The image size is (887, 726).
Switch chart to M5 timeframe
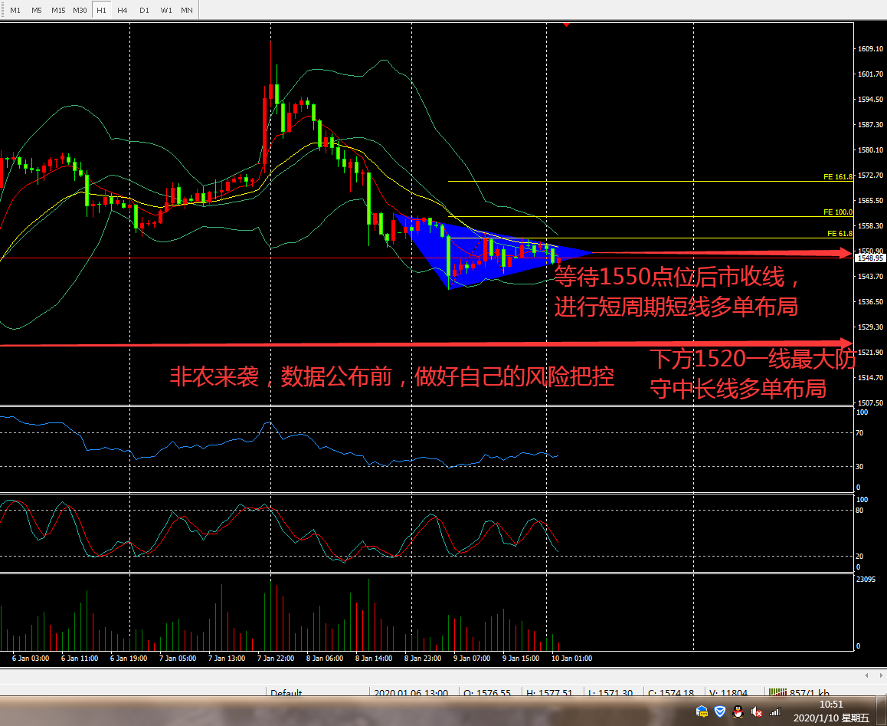click(x=36, y=10)
